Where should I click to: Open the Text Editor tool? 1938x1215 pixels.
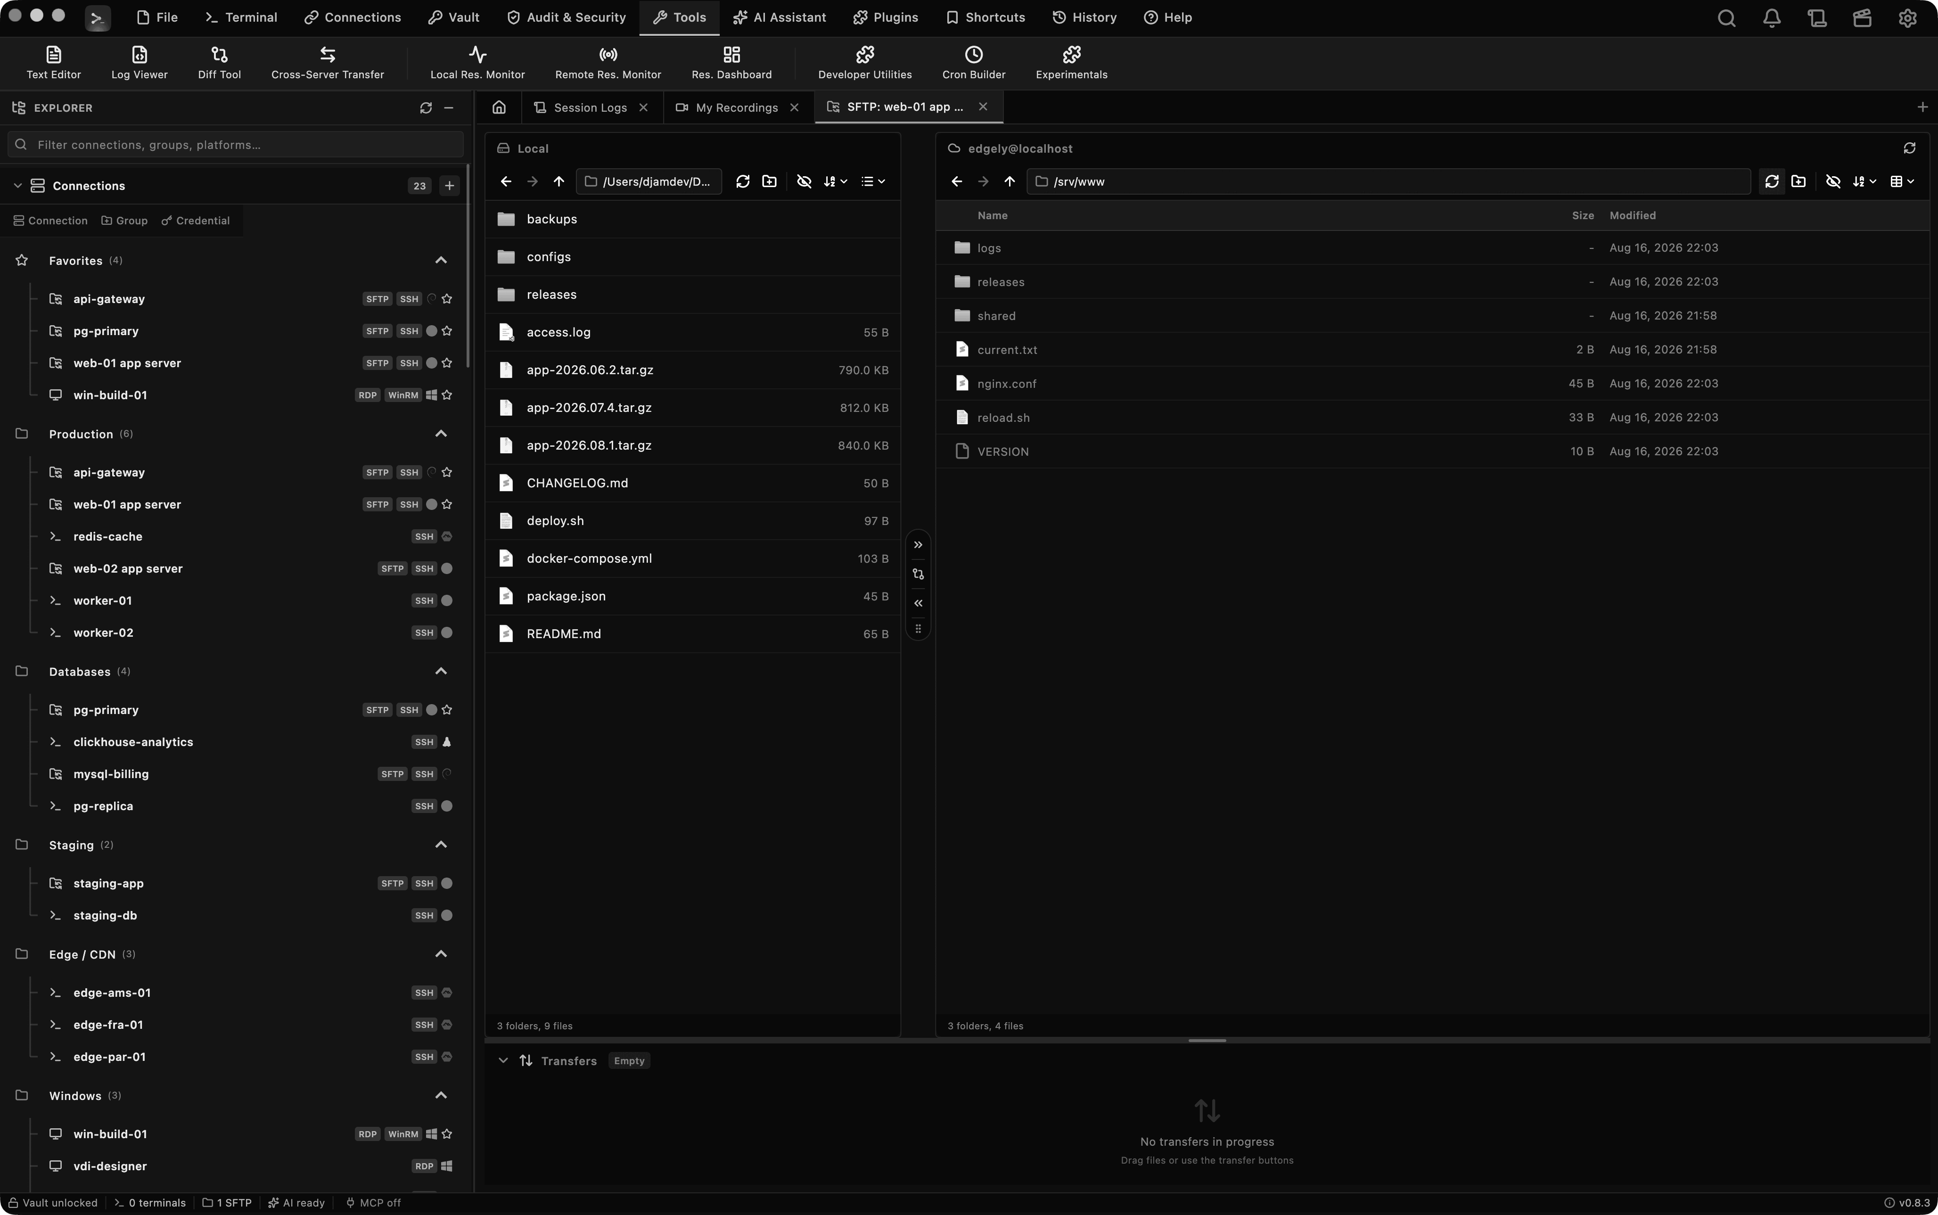(x=53, y=63)
